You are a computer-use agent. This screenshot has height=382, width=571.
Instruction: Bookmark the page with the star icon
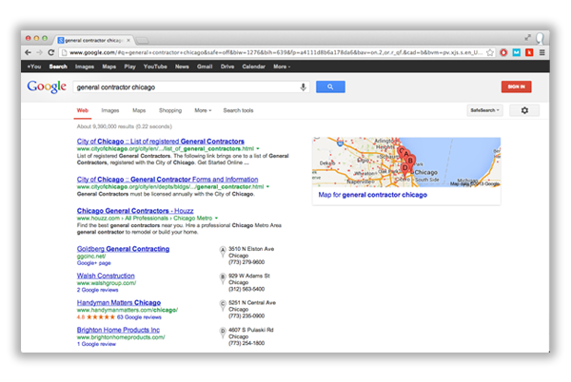[x=490, y=52]
